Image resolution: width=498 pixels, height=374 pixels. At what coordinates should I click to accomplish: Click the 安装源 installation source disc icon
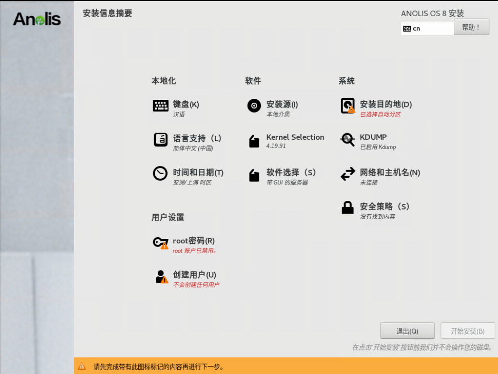click(x=253, y=105)
